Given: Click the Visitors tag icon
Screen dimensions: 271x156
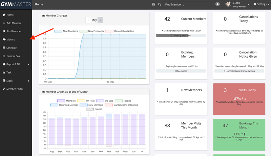Looking at the screenshot, I should pyautogui.click(x=4, y=40).
